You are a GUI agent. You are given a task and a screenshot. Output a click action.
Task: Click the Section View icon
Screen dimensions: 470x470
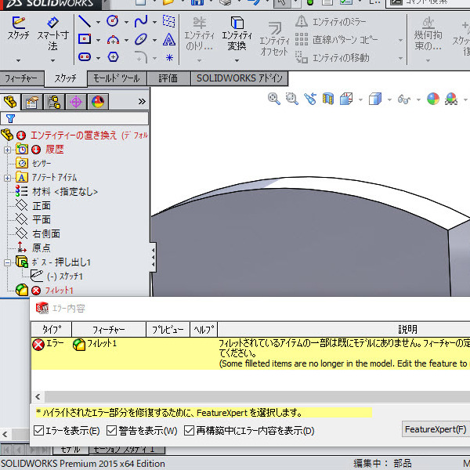[x=328, y=99]
